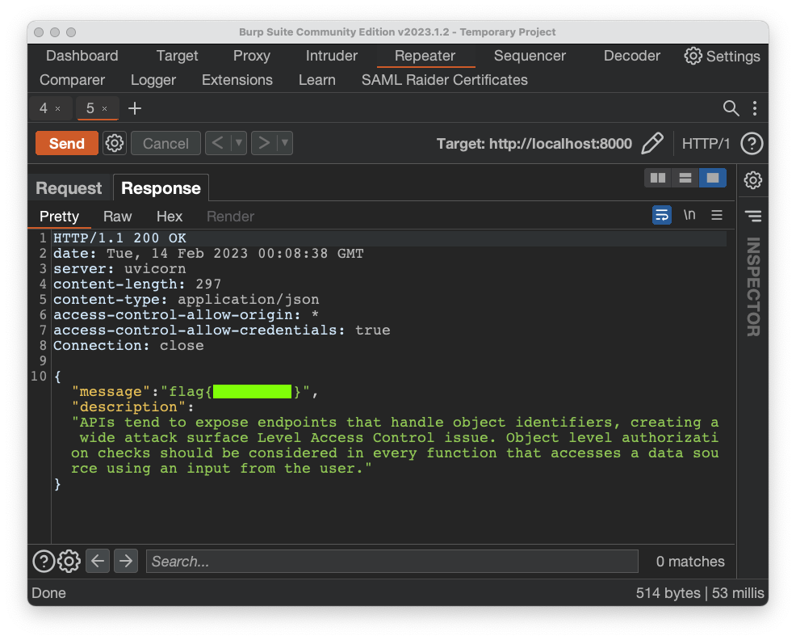Toggle line wrap button in response viewer
The image size is (796, 640).
click(662, 215)
